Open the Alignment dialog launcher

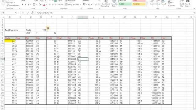click(81, 9)
